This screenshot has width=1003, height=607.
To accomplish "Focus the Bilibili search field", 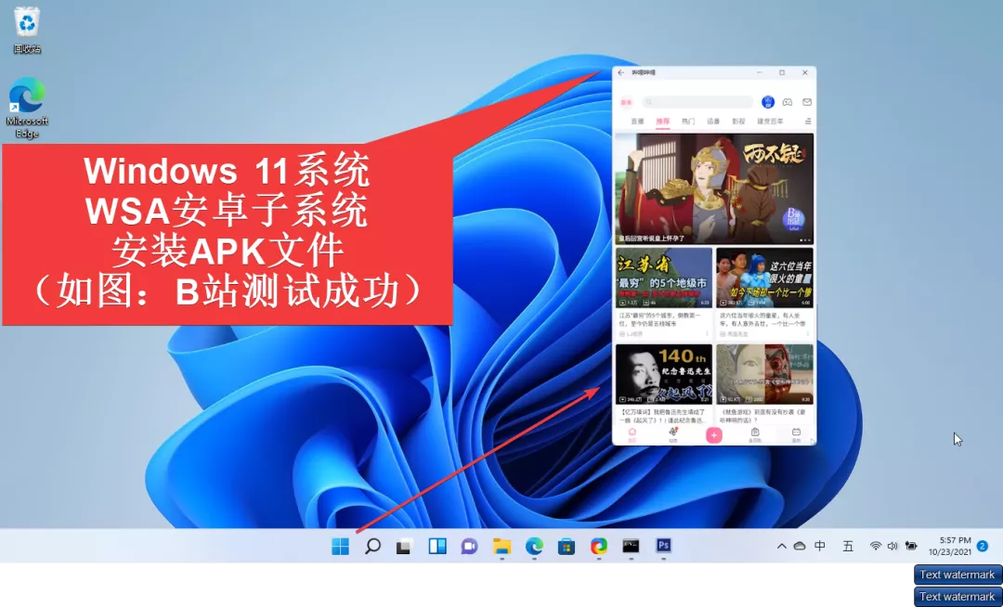I will (x=697, y=102).
